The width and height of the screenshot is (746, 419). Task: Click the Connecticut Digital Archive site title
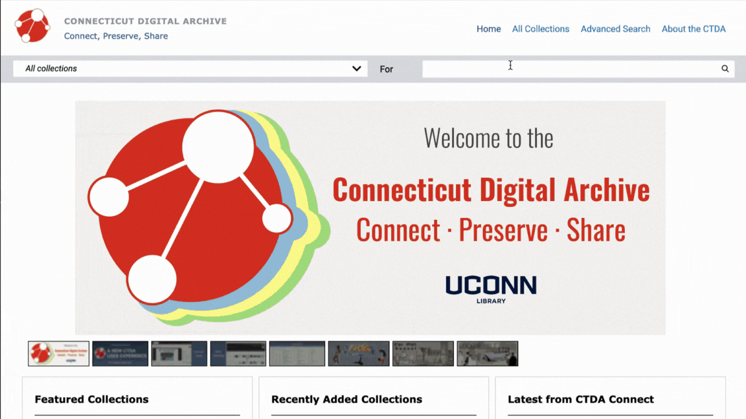(x=146, y=21)
